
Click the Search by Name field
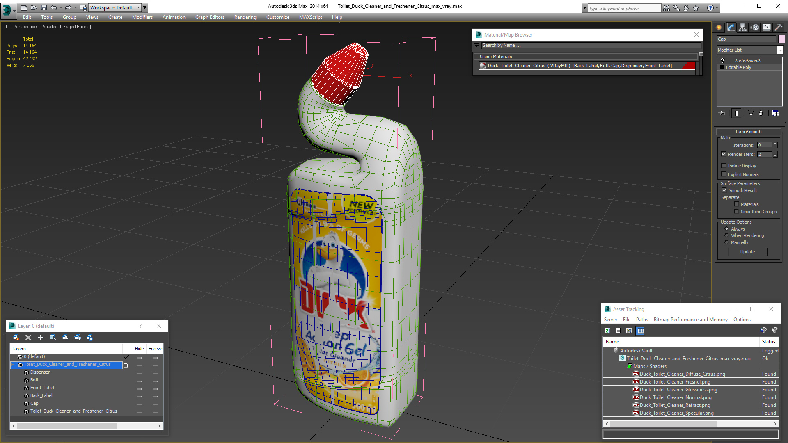591,46
